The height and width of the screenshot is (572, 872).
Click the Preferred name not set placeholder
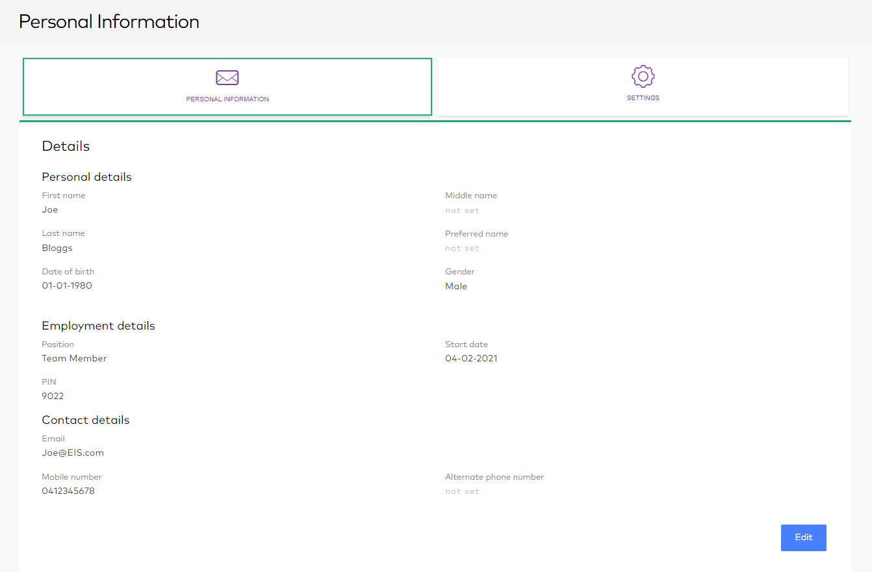pos(462,248)
